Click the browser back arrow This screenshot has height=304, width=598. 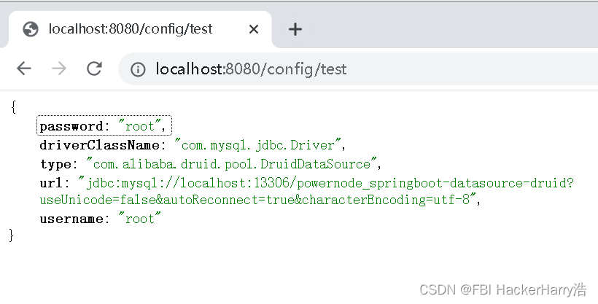[x=24, y=69]
